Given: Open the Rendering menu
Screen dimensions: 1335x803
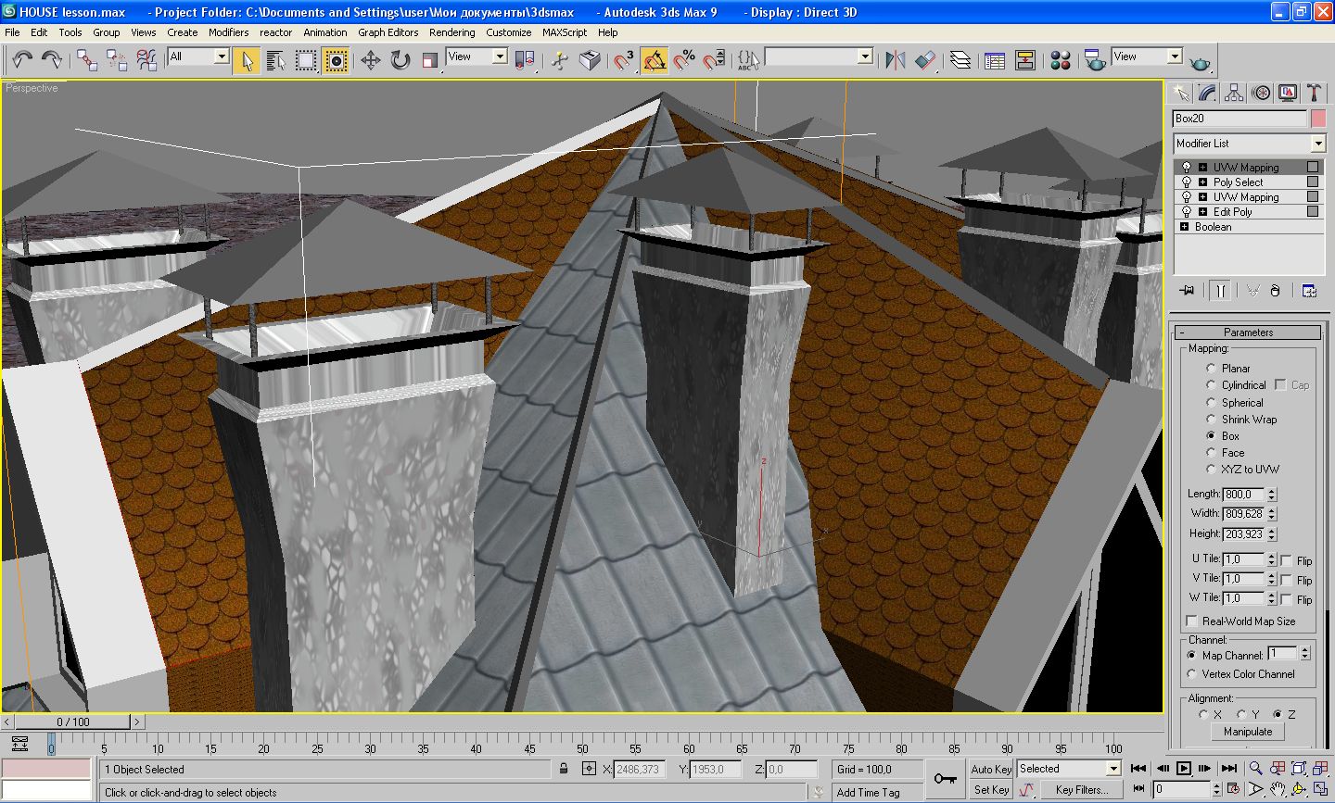Looking at the screenshot, I should click(452, 32).
